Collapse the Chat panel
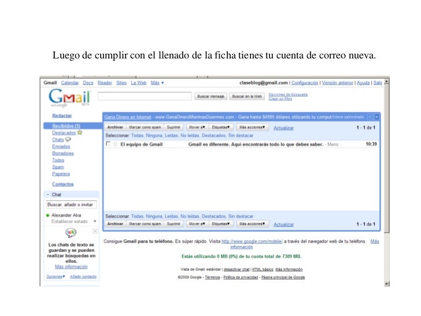Screen dimensions: 421x316 tap(48, 194)
